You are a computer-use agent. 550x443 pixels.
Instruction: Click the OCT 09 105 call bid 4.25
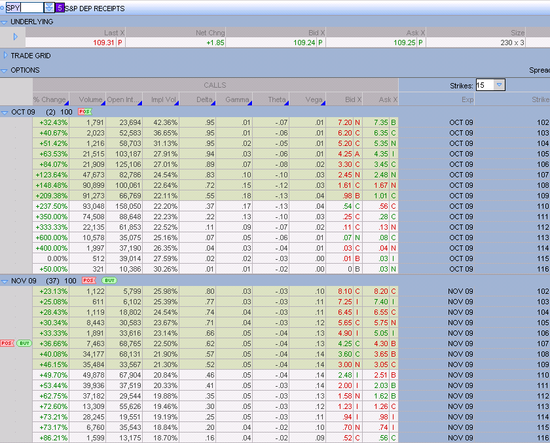click(x=345, y=154)
